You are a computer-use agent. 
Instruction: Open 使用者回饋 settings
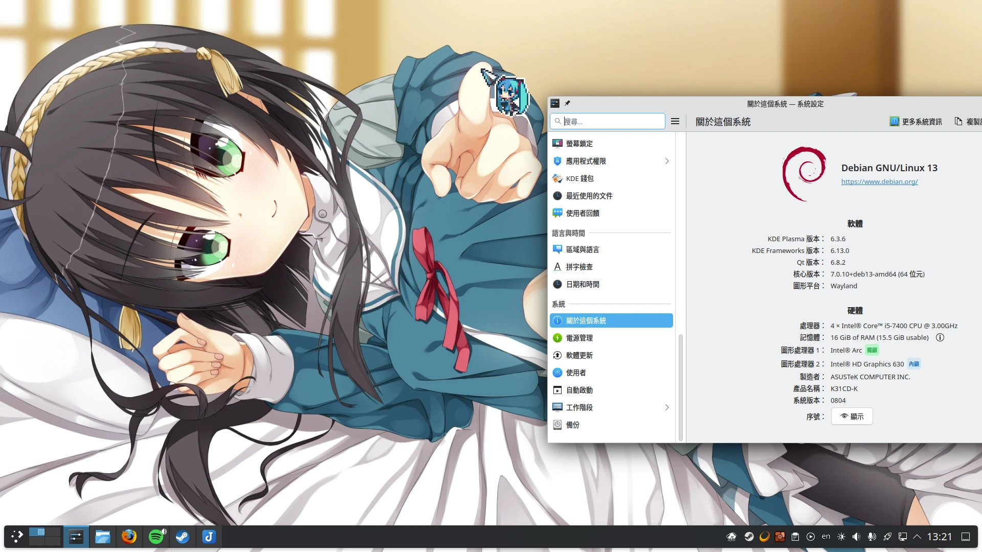click(611, 213)
